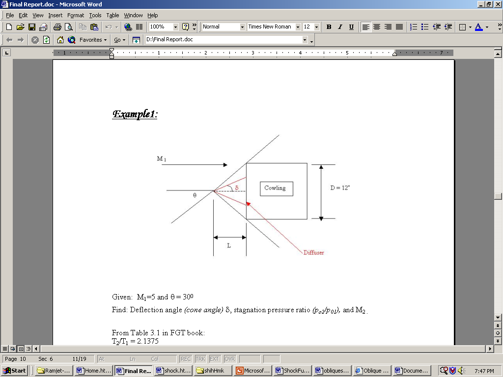Click the Web Toolbar globe icon
The image size is (503, 377).
coord(128,27)
